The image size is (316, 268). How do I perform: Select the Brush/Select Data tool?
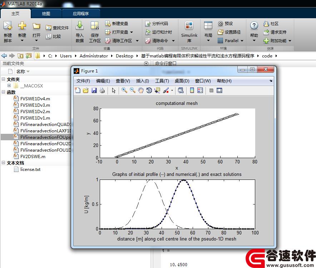click(166, 90)
